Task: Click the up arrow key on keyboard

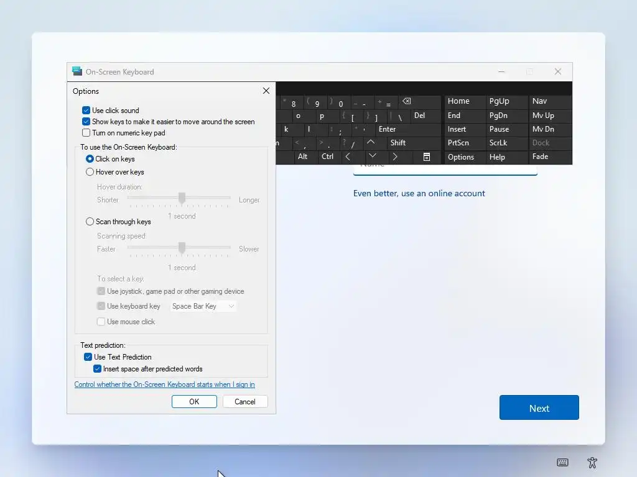Action: [371, 142]
